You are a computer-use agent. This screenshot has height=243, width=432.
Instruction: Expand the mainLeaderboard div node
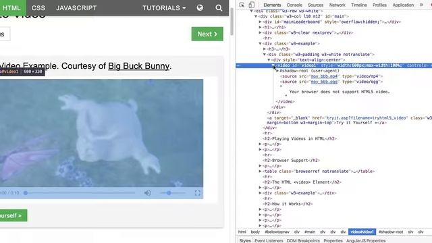point(260,22)
